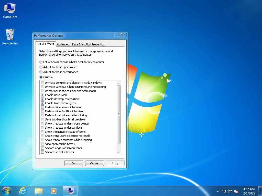The image size is (262, 196).
Task: Launch Windows Media Player from taskbar
Action: point(54,191)
